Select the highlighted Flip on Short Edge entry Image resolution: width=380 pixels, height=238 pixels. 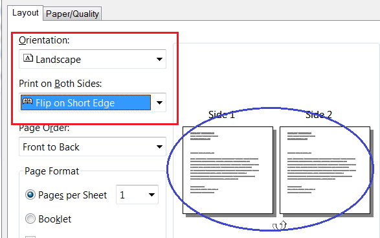click(x=86, y=102)
